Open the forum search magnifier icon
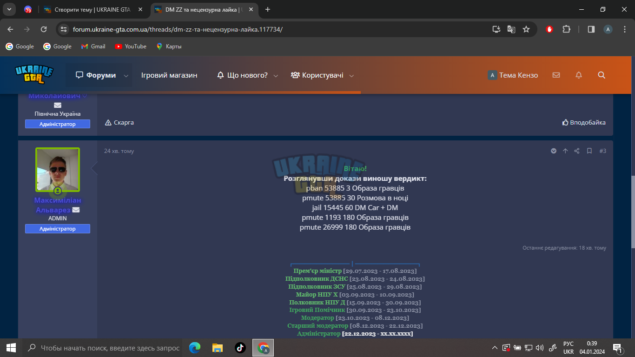 pyautogui.click(x=602, y=75)
